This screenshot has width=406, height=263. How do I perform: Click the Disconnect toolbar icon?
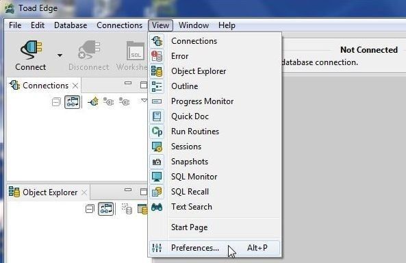(89, 50)
